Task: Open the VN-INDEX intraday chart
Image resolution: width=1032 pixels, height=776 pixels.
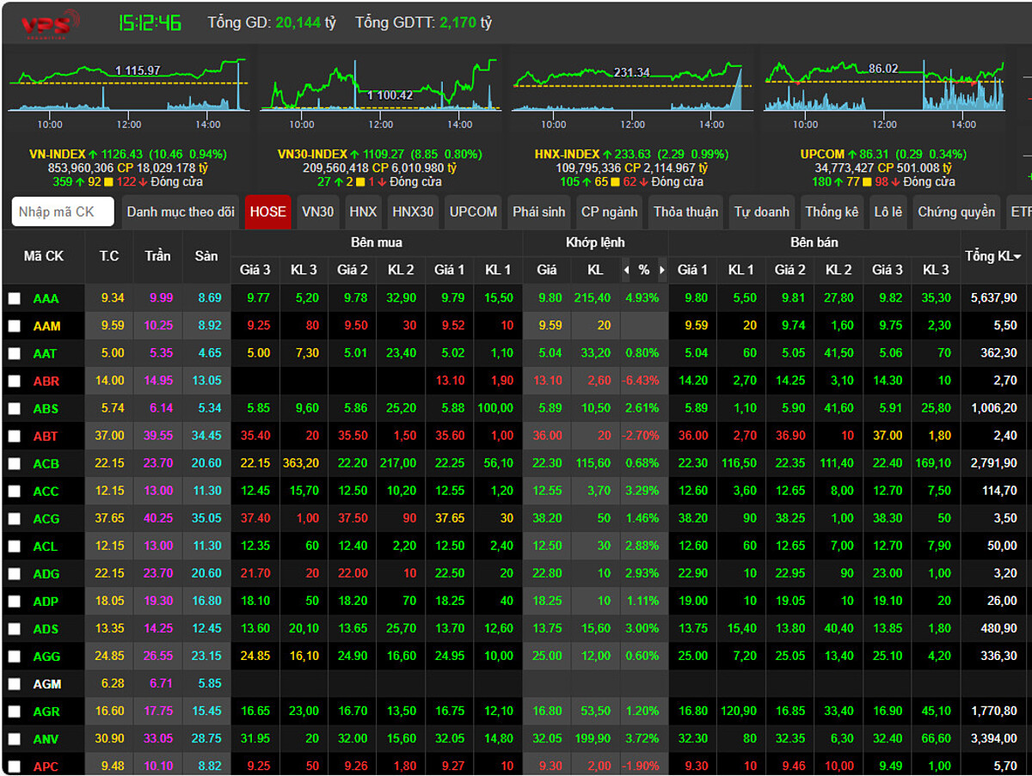Action: coord(127,84)
